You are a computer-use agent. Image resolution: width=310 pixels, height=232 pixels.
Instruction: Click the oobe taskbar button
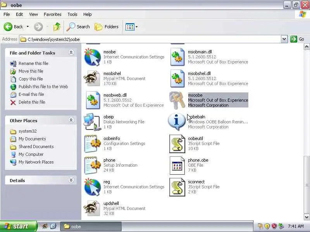tap(91, 227)
